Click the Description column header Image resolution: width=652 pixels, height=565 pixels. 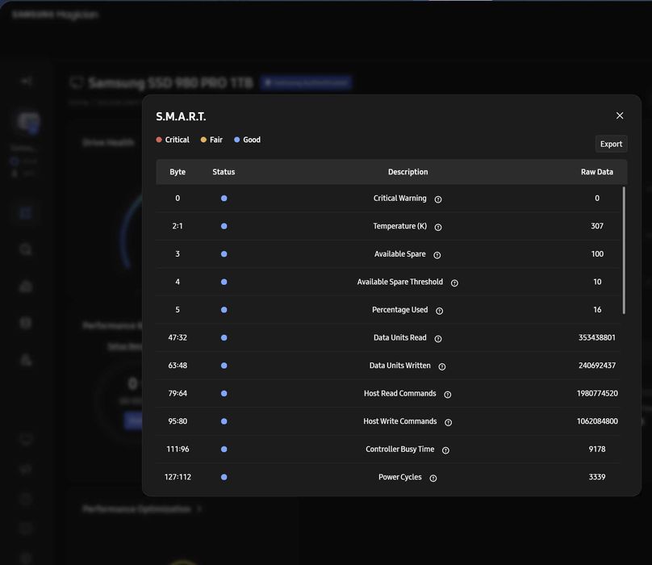click(x=408, y=172)
